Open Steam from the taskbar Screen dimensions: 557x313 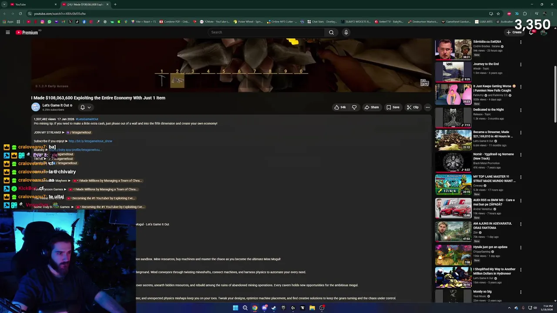(x=274, y=308)
